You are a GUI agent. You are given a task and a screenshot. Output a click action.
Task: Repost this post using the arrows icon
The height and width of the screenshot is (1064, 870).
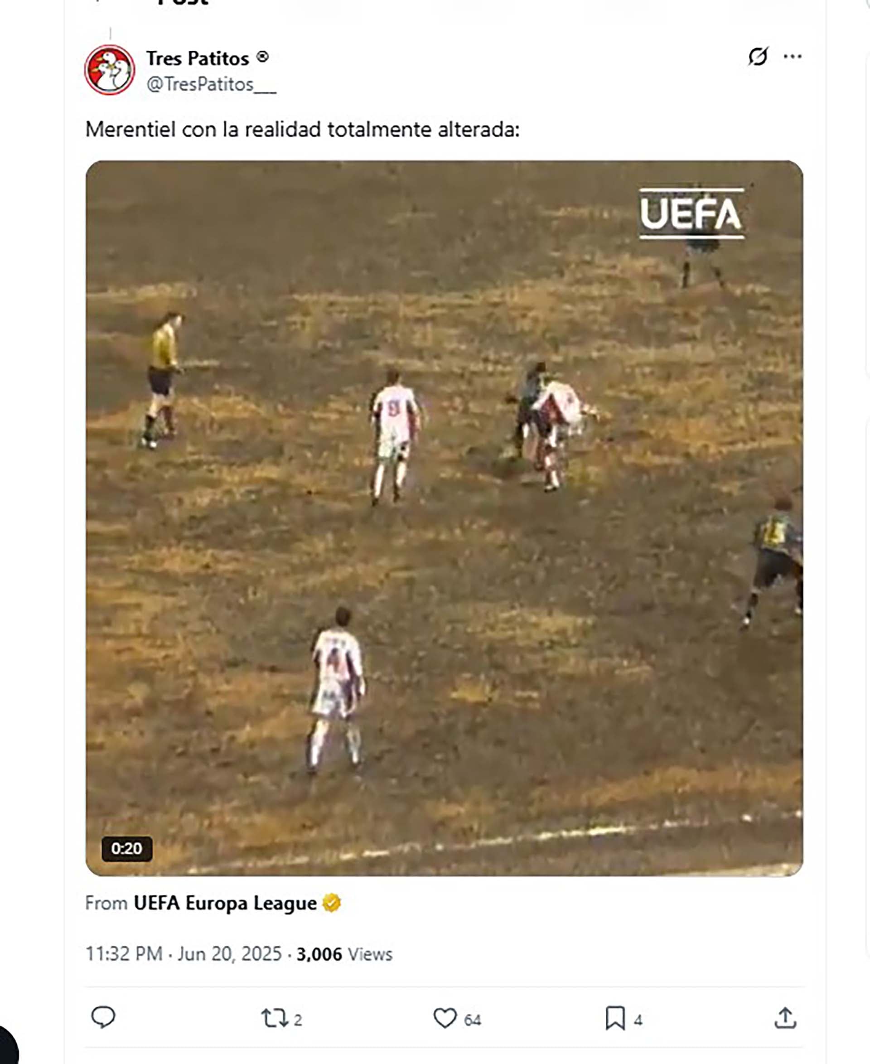click(x=274, y=1018)
